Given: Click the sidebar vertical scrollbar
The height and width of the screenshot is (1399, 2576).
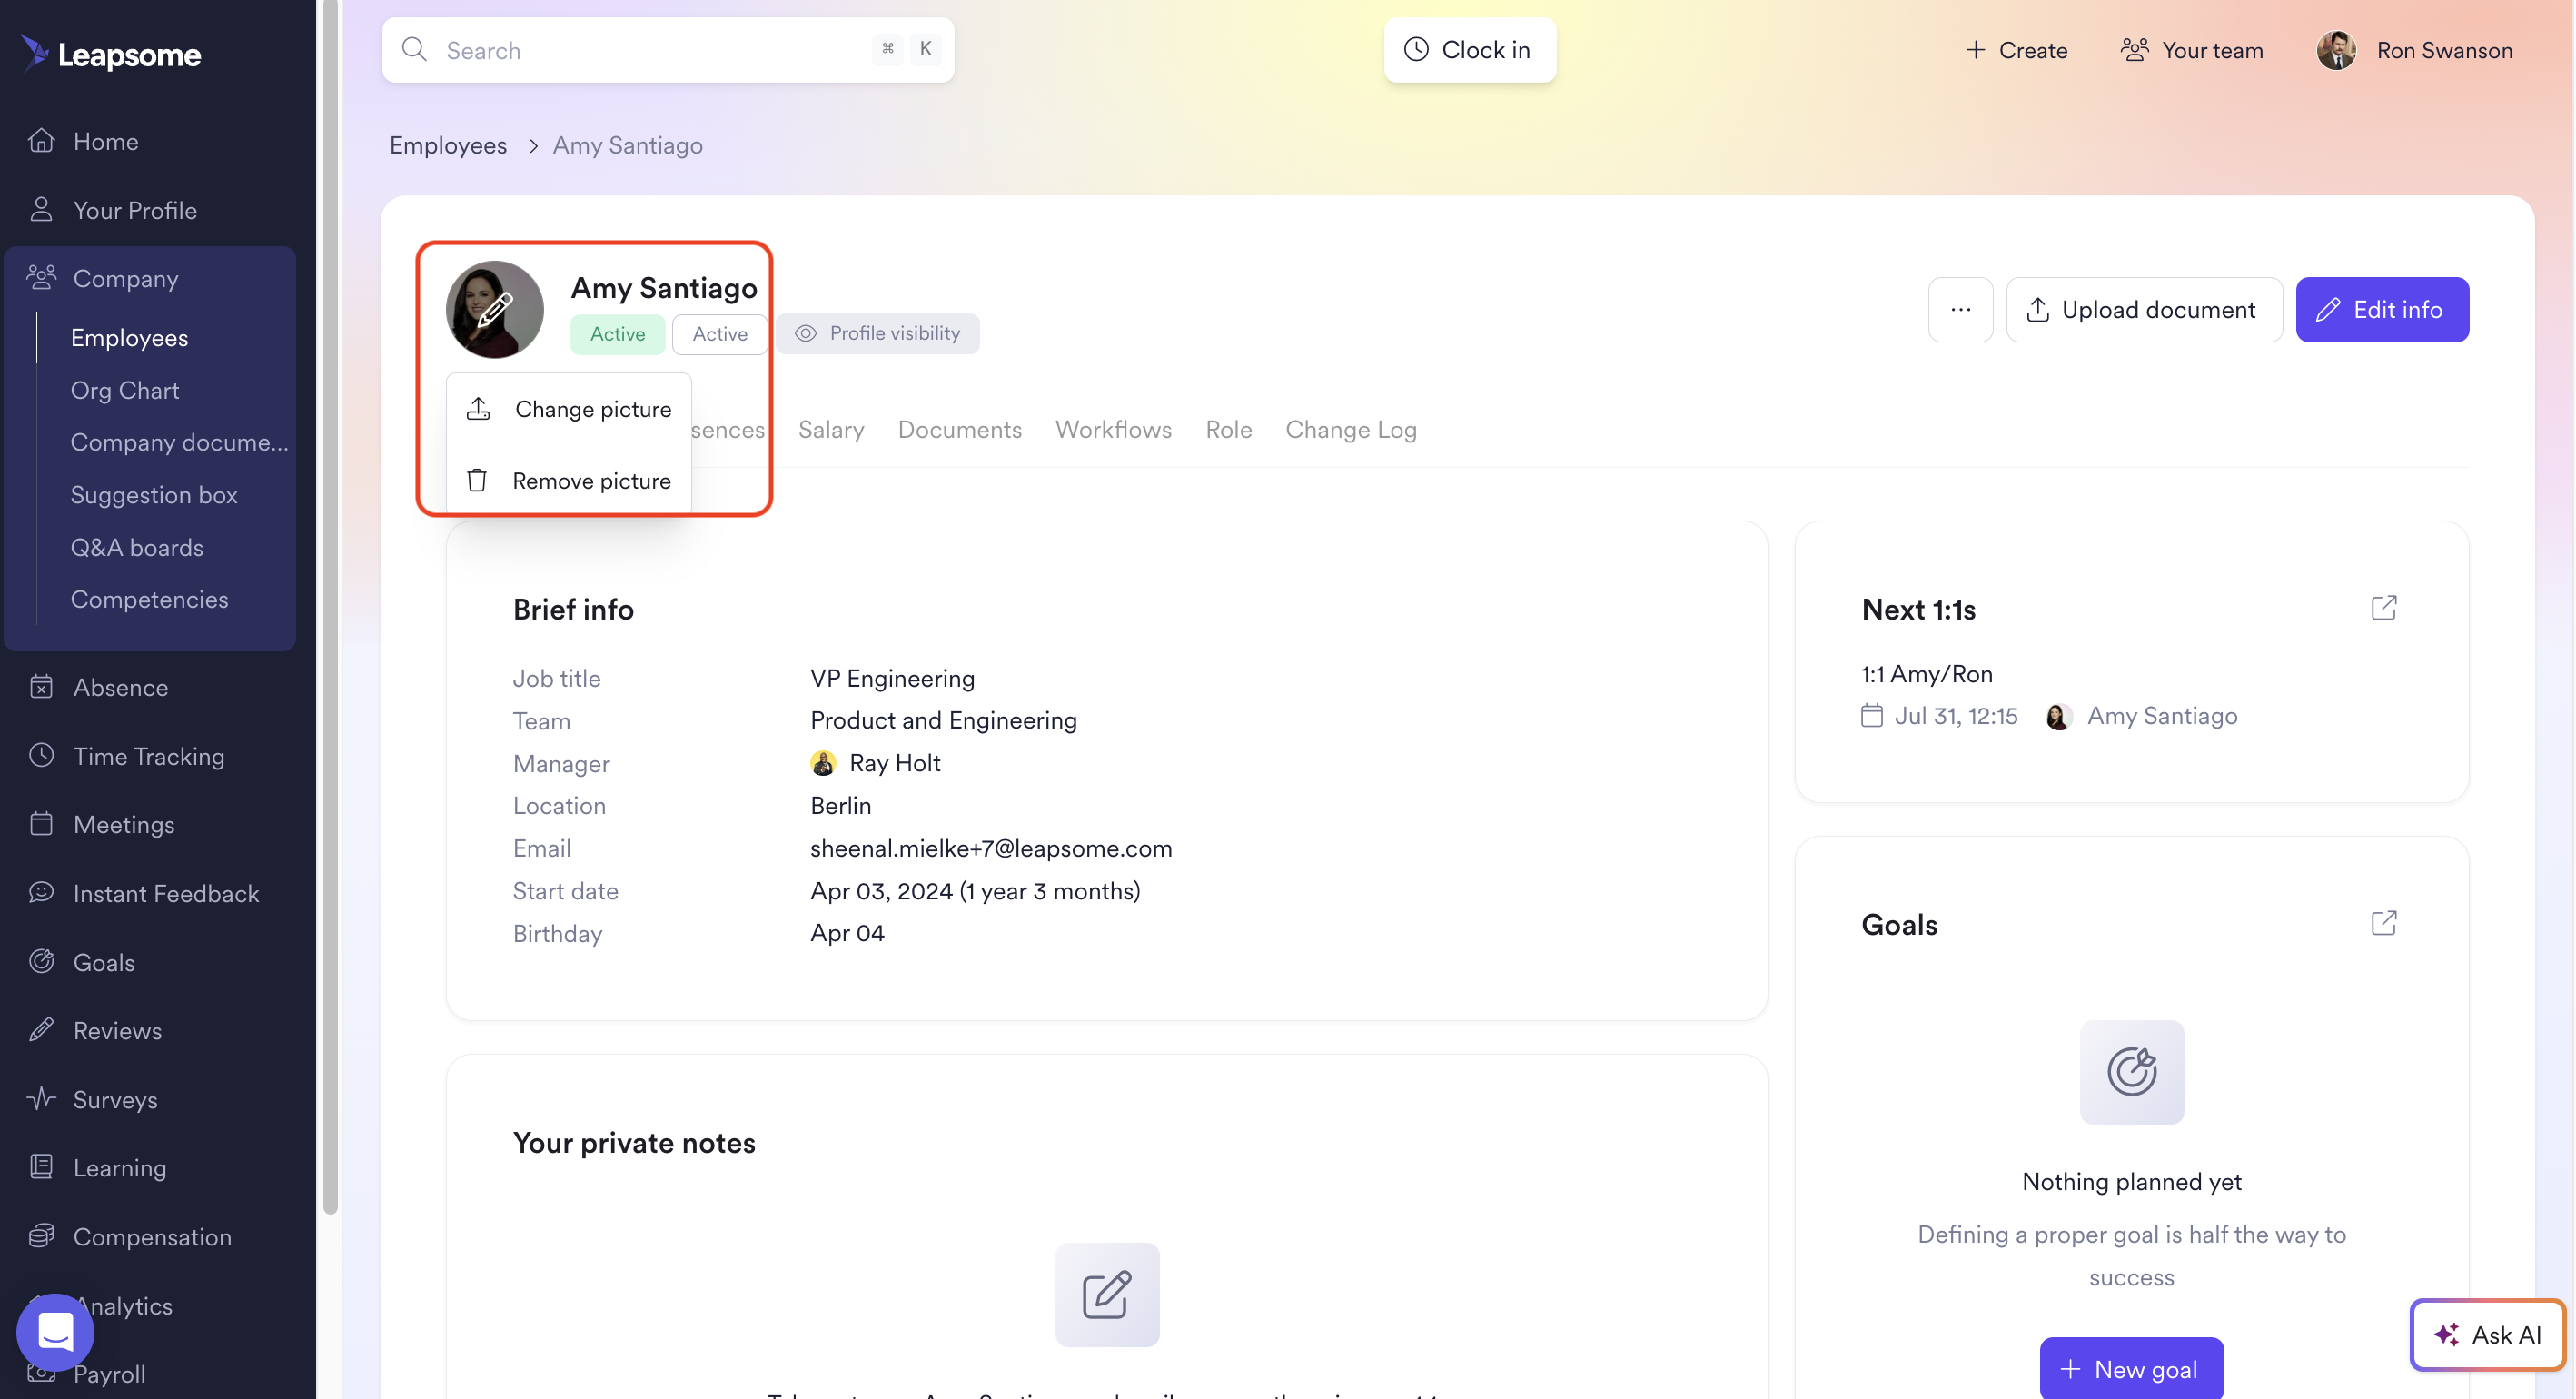Looking at the screenshot, I should [x=330, y=606].
